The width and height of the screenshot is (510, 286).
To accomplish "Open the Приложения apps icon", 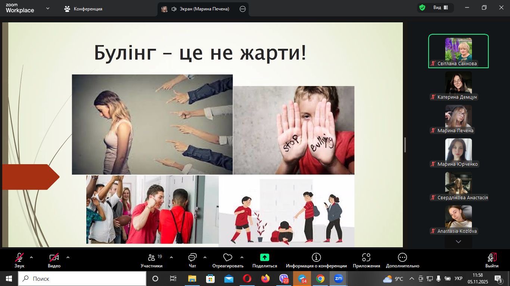I will pos(366,258).
